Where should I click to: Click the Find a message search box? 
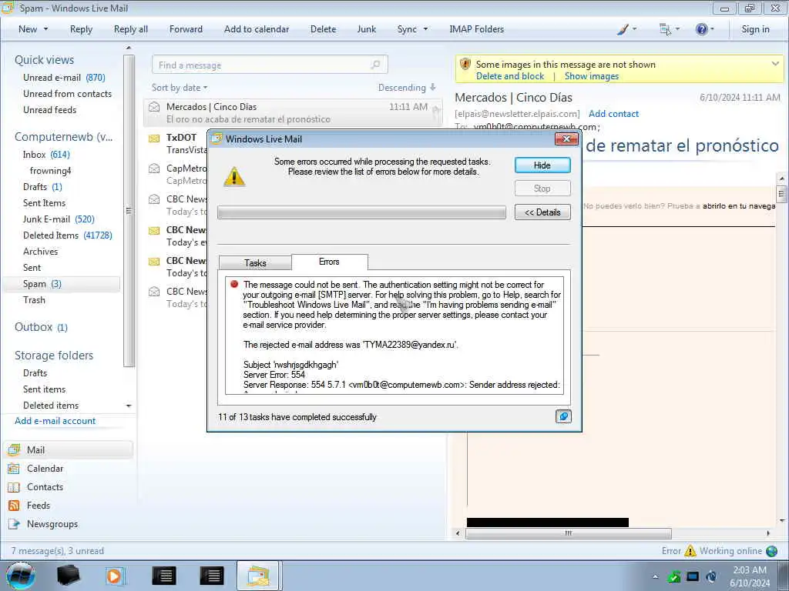(270, 65)
